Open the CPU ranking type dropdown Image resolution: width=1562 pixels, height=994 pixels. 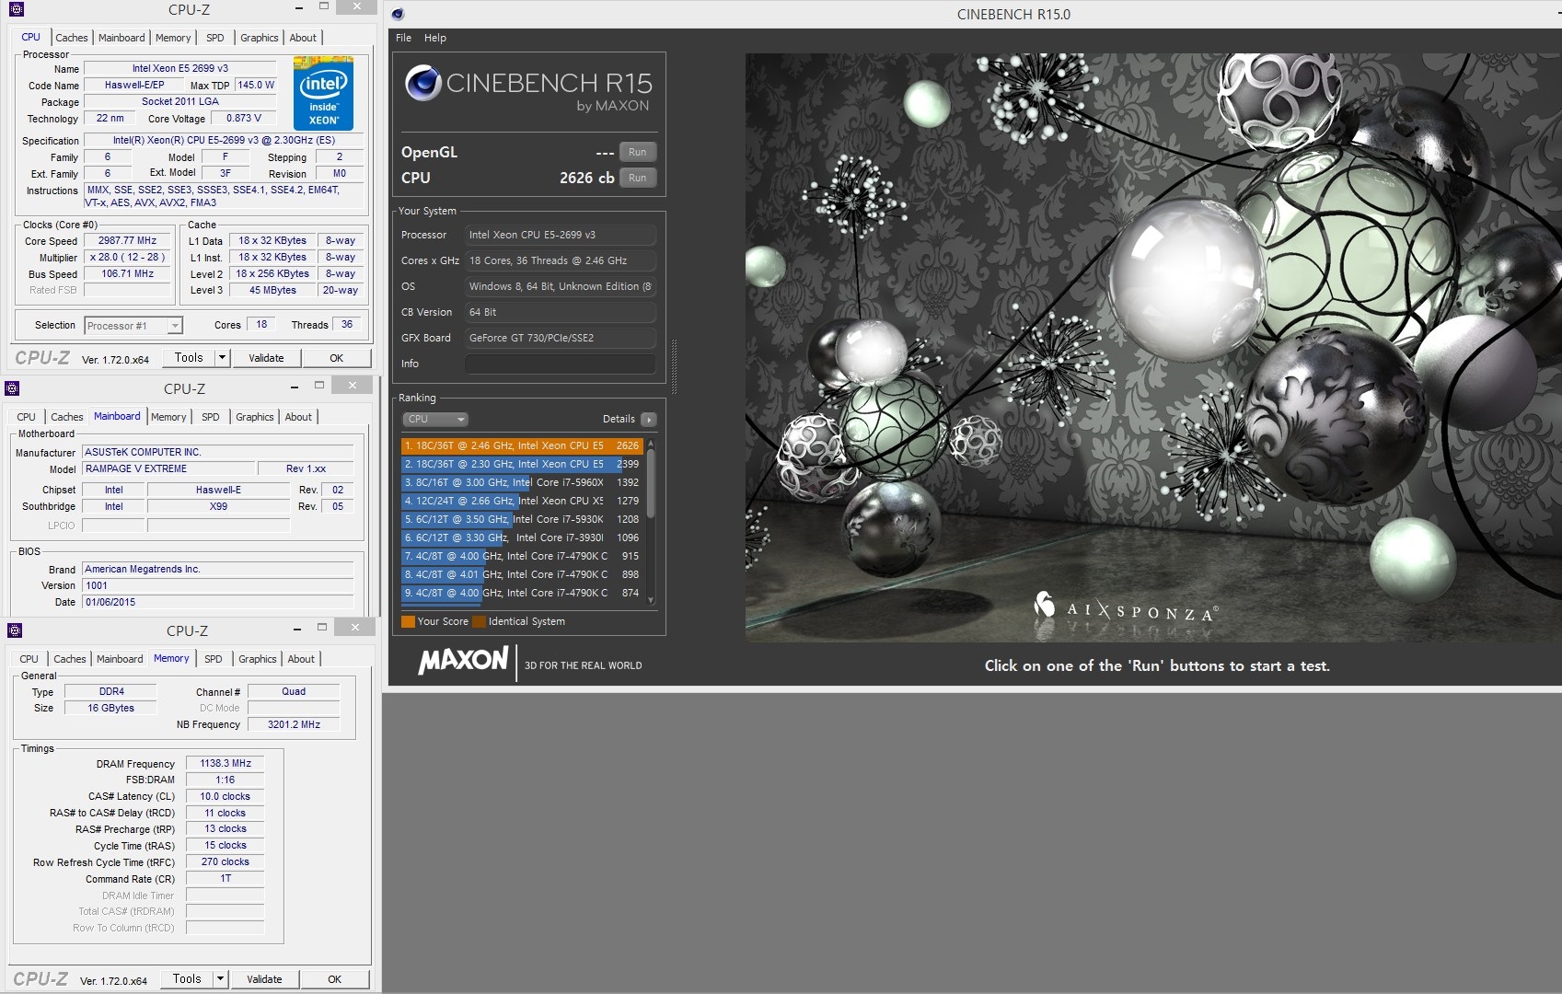coord(435,419)
